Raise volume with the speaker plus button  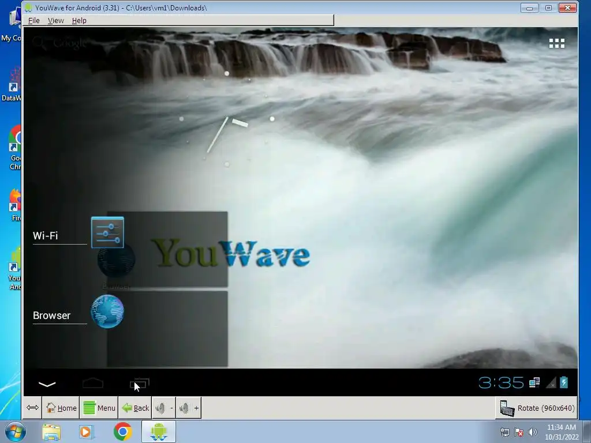[x=189, y=408]
